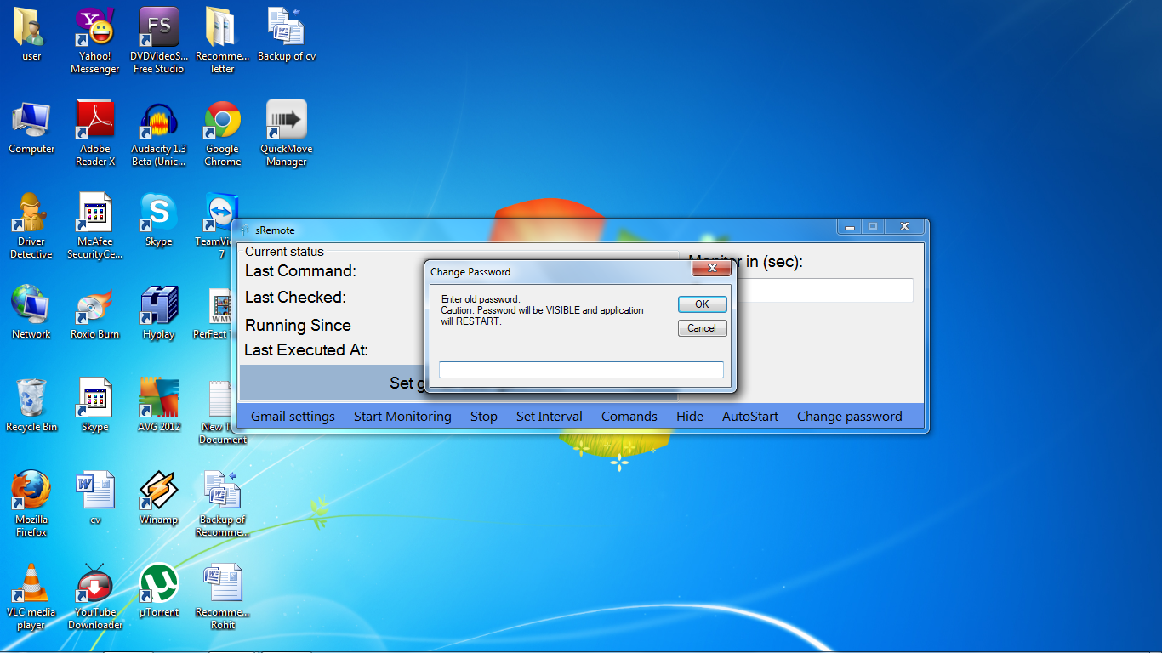Click the "Last Checked:" label
The width and height of the screenshot is (1162, 653).
point(295,298)
